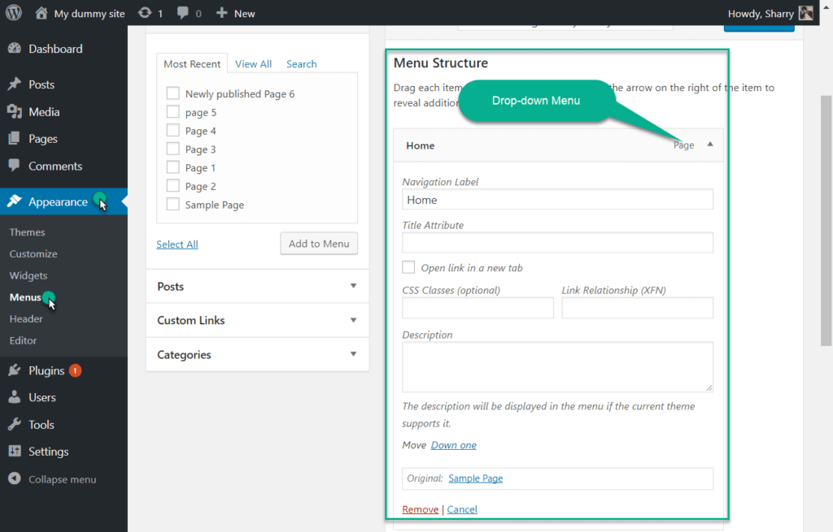Click the page vertical scrollbar thumb
The image size is (833, 532).
(826, 220)
